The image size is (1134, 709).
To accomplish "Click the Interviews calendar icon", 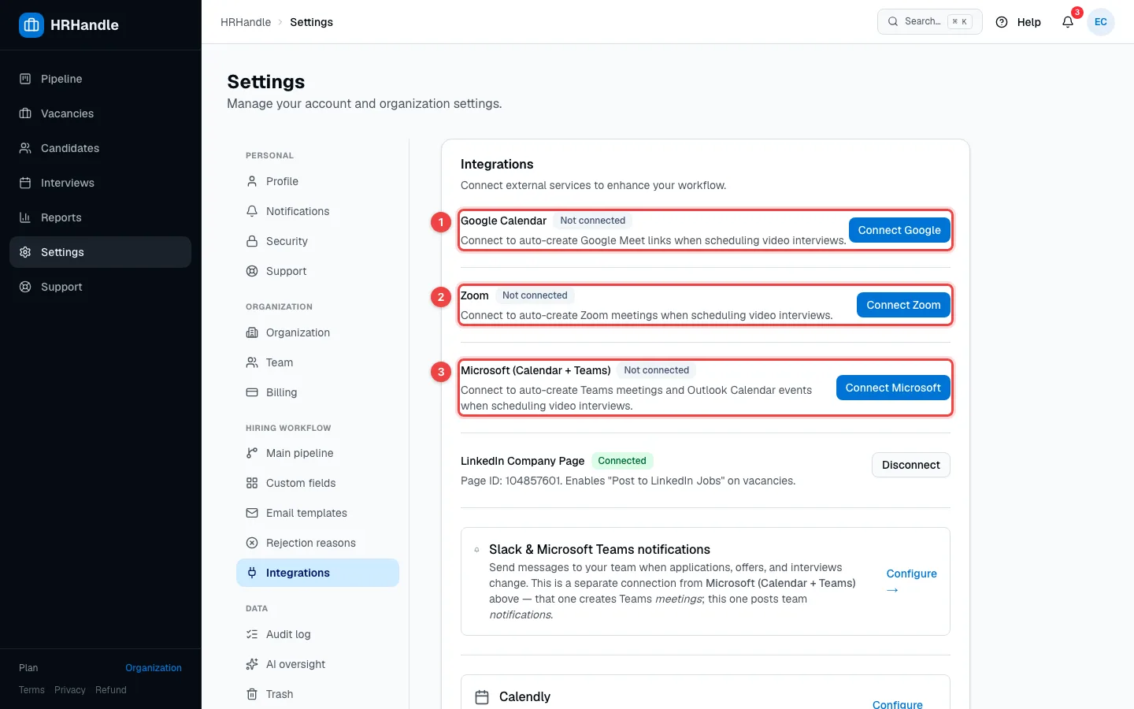I will click(25, 183).
